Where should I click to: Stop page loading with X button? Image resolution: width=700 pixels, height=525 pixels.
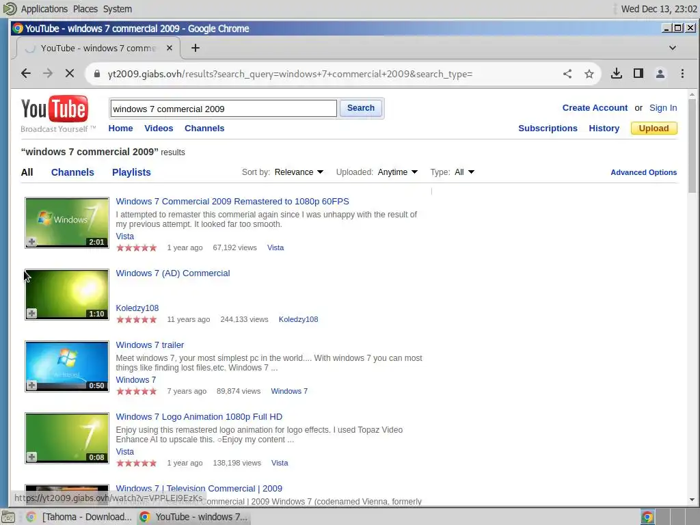coord(70,74)
